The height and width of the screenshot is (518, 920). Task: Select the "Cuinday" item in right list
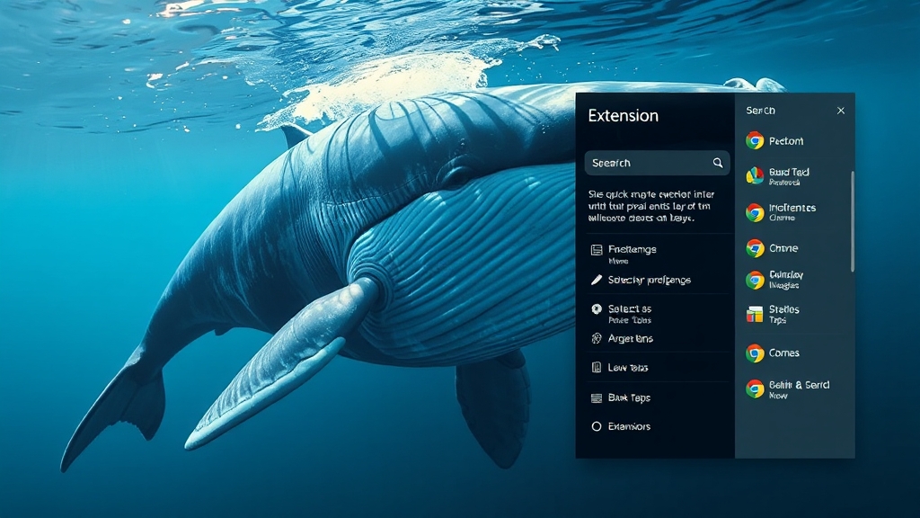tap(786, 279)
